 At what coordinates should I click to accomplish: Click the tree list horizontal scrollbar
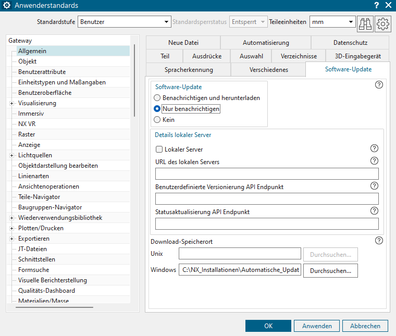54,307
